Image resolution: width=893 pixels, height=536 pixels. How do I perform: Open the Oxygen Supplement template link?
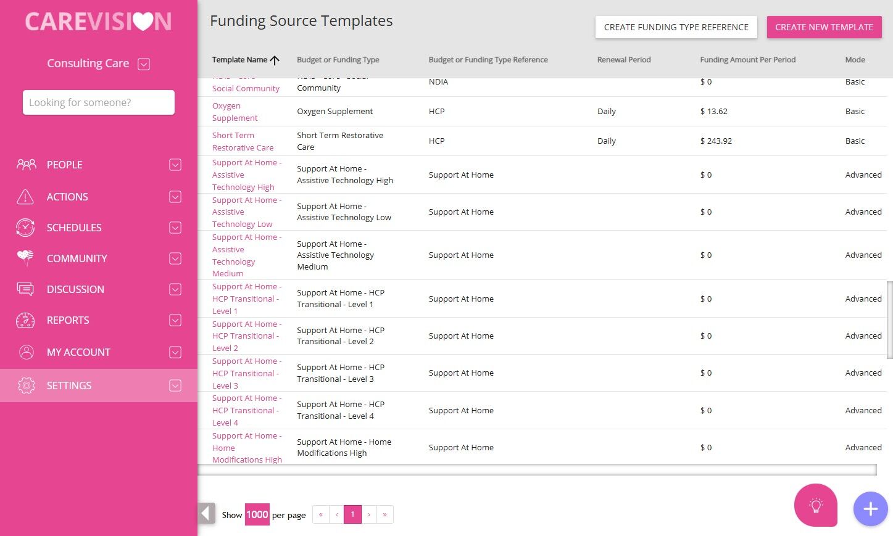pyautogui.click(x=235, y=112)
